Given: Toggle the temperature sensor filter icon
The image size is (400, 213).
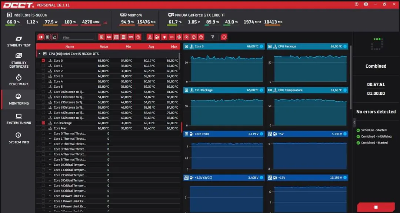Looking at the screenshot, I should pyautogui.click(x=150, y=37).
